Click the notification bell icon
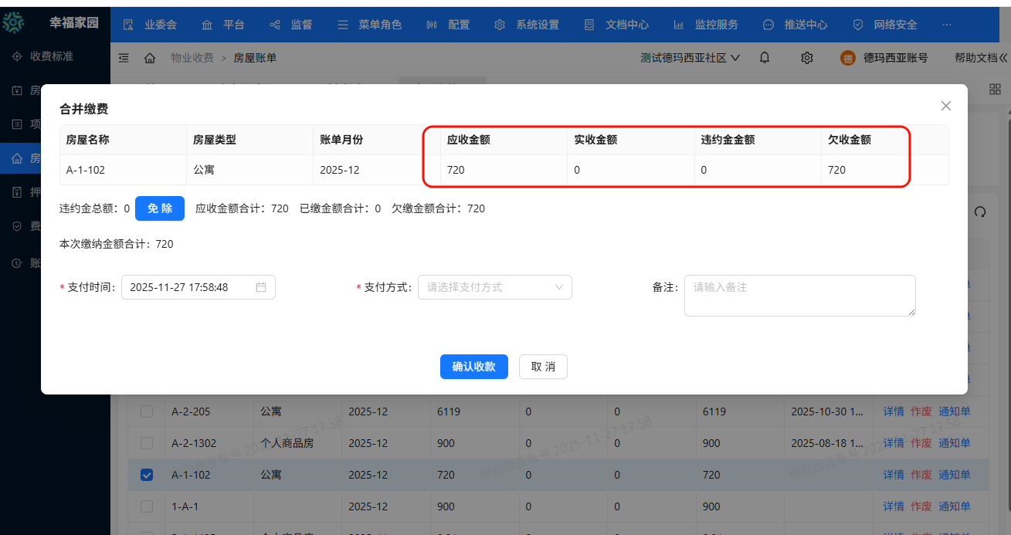 click(765, 58)
